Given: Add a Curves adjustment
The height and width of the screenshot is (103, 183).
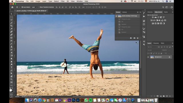Looking at the screenshot, I should pyautogui.click(x=158, y=17).
